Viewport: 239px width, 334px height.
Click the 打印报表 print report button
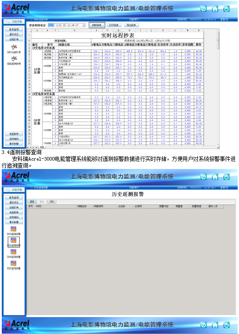point(114,25)
